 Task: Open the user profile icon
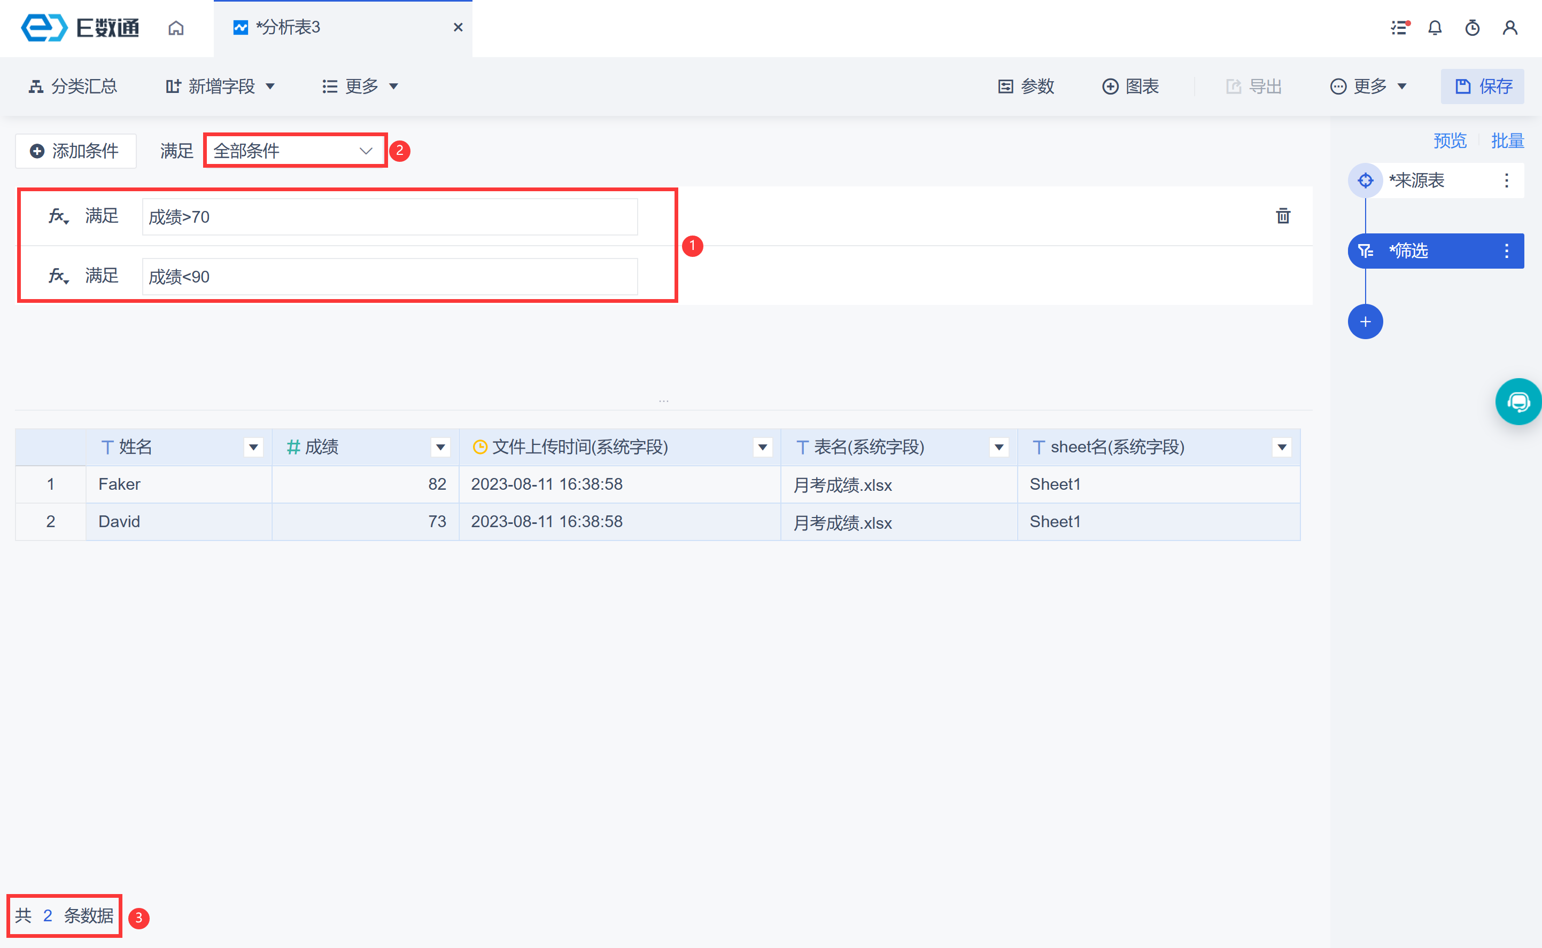tap(1510, 28)
